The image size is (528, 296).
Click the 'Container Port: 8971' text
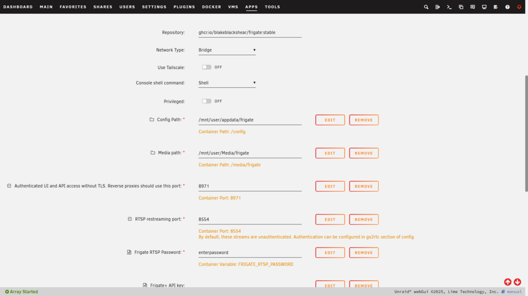220,198
